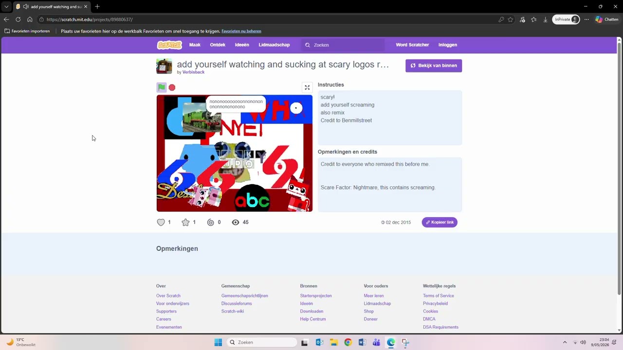Image resolution: width=623 pixels, height=350 pixels.
Task: Go to the Ideeën nav item
Action: [x=242, y=45]
